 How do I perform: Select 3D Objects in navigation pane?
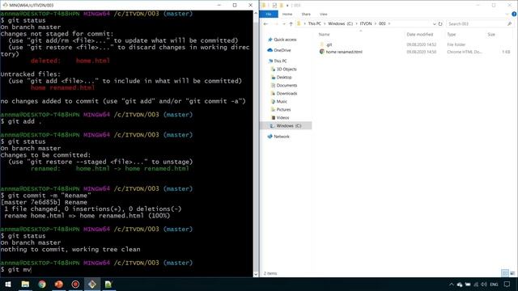pyautogui.click(x=287, y=70)
